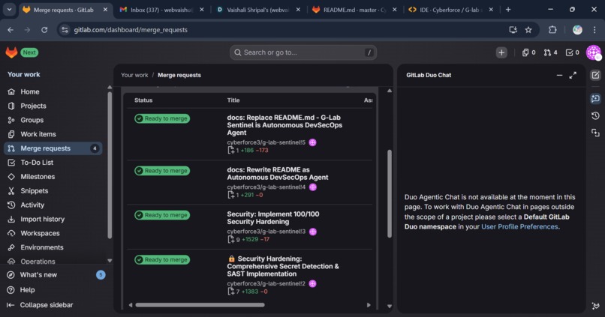Click author avatar next to g-lab-sentinel!2
This screenshot has height=317, width=605.
click(312, 284)
